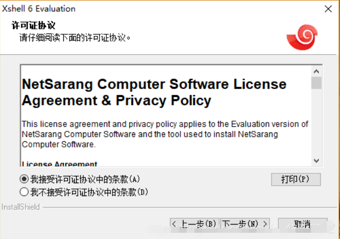
Task: Click the InstallShield label
Action: pyautogui.click(x=21, y=207)
